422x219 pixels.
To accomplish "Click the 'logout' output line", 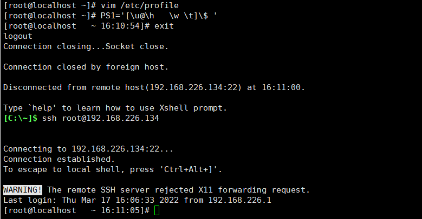I will 18,37.
